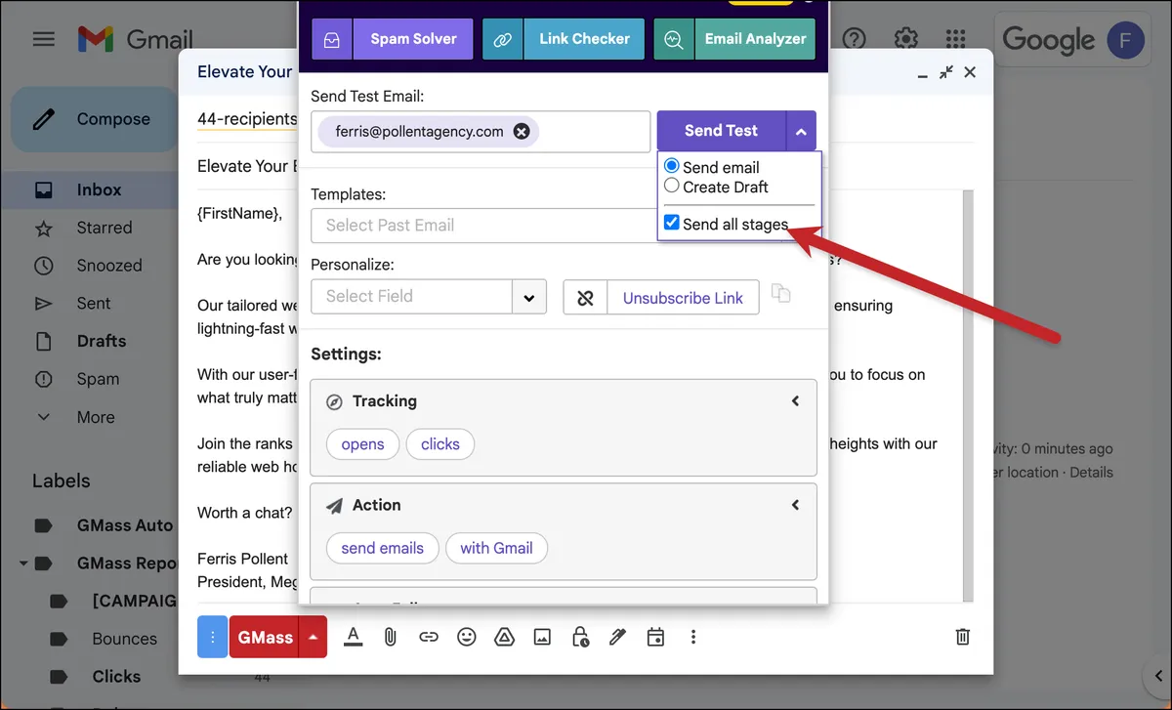Toggle the clicks tracking pill

point(440,444)
